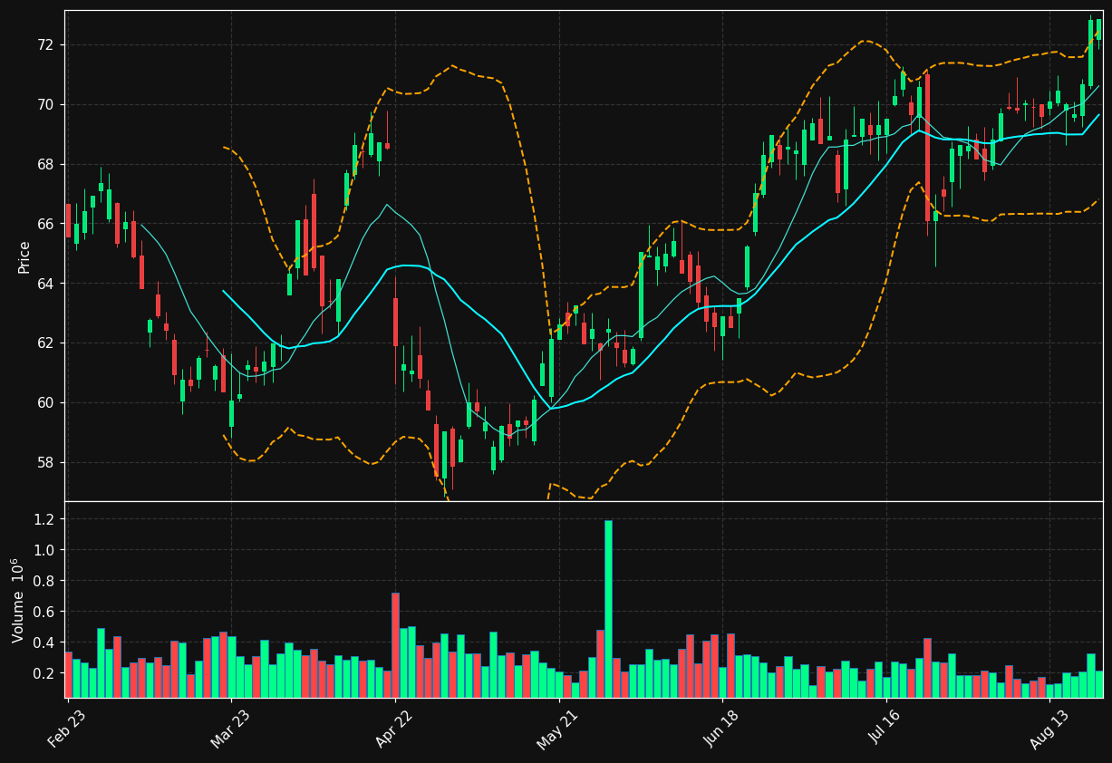This screenshot has height=763, width=1112.
Task: Click the 72 price tick label
Action: tap(47, 45)
